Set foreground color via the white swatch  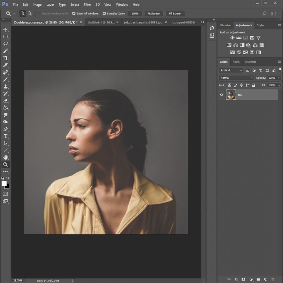[5, 183]
